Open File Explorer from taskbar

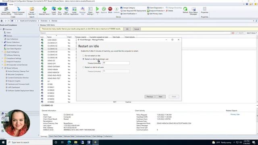click(76, 142)
